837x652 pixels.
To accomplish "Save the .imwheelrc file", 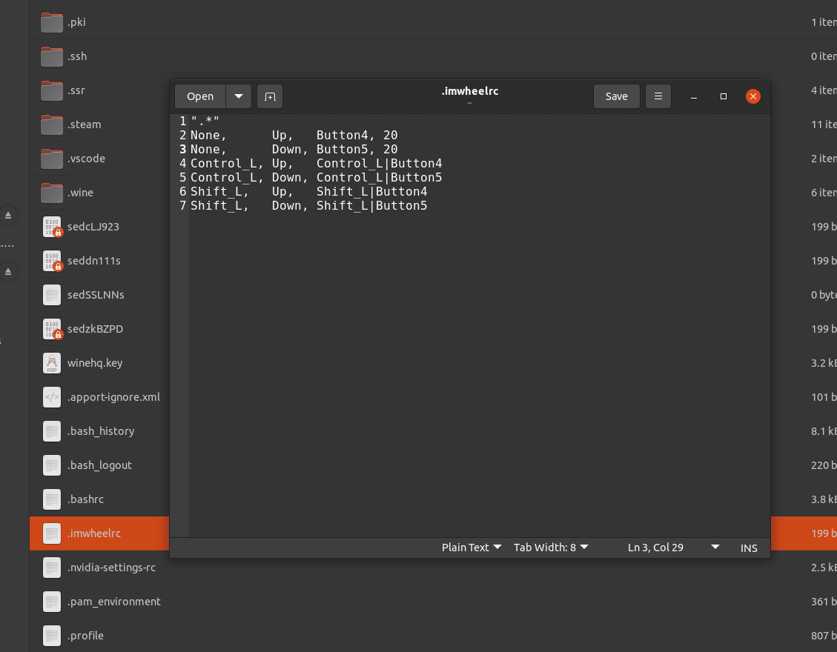I will [x=616, y=96].
